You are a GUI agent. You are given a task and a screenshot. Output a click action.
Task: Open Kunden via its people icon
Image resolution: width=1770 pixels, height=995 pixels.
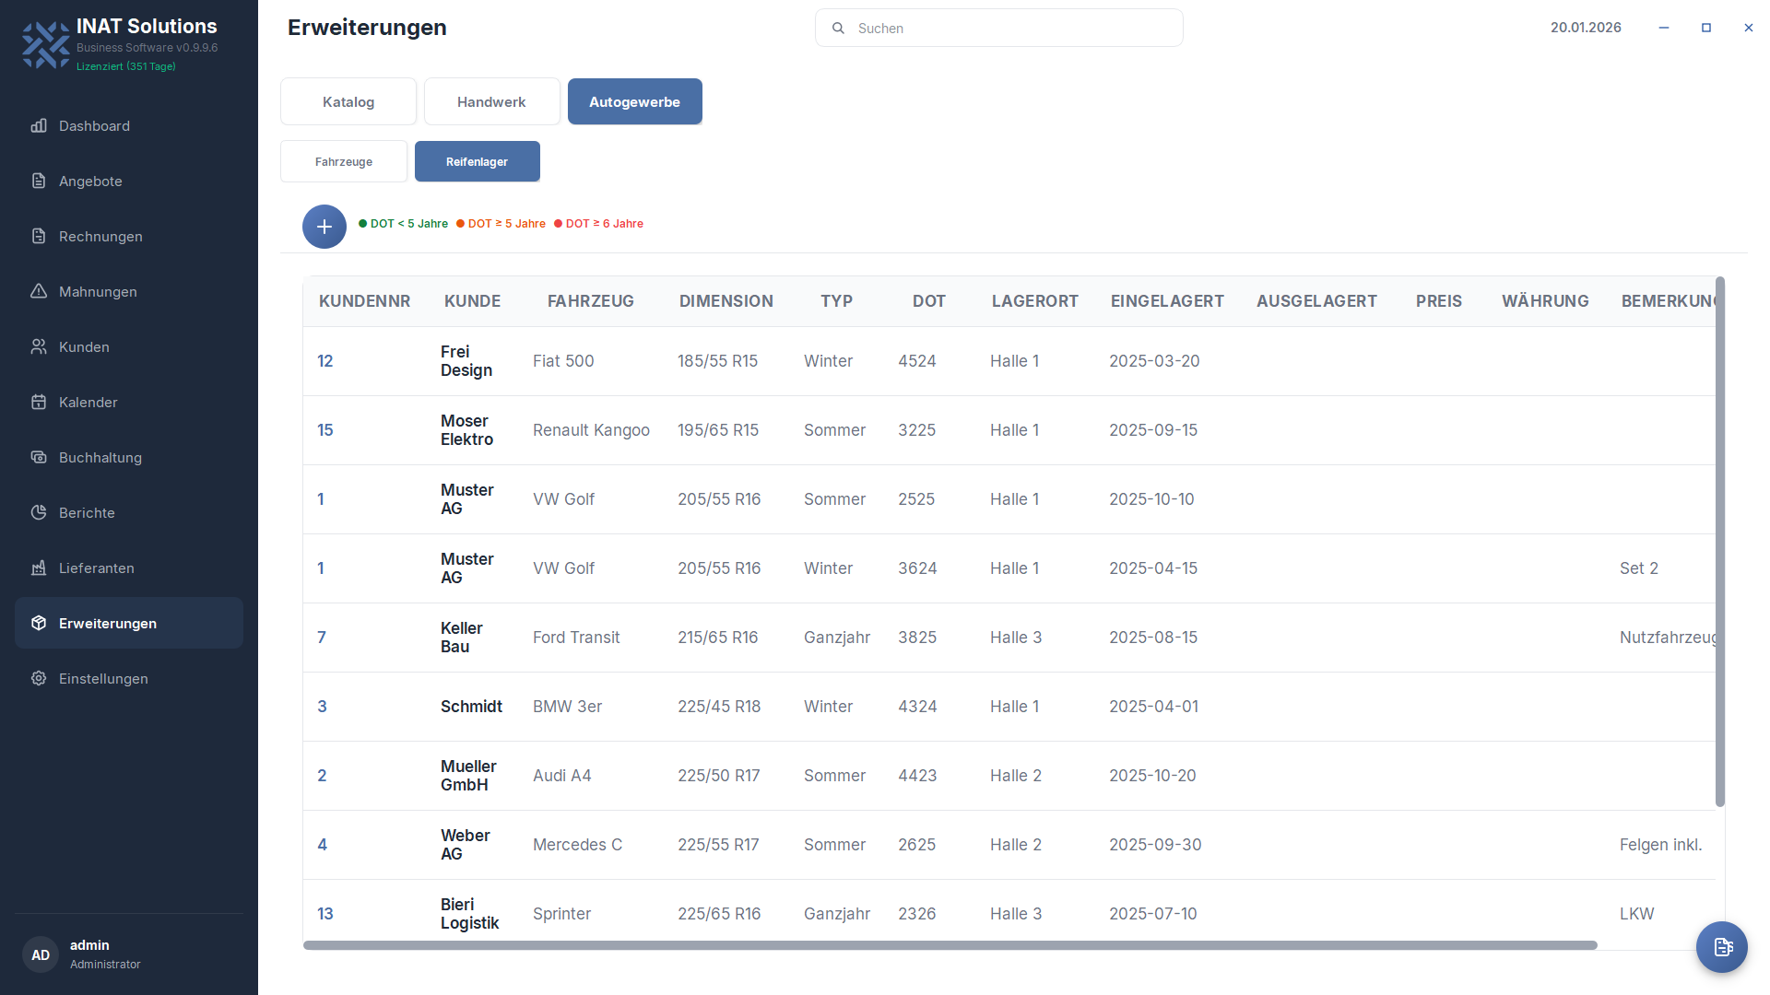click(39, 347)
